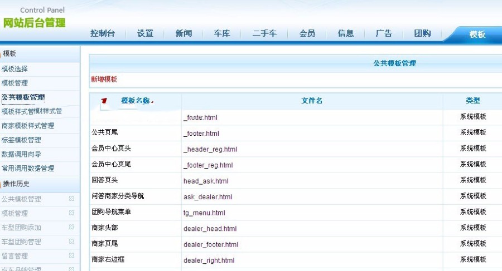Select the 回答页头 template name

pyautogui.click(x=105, y=180)
